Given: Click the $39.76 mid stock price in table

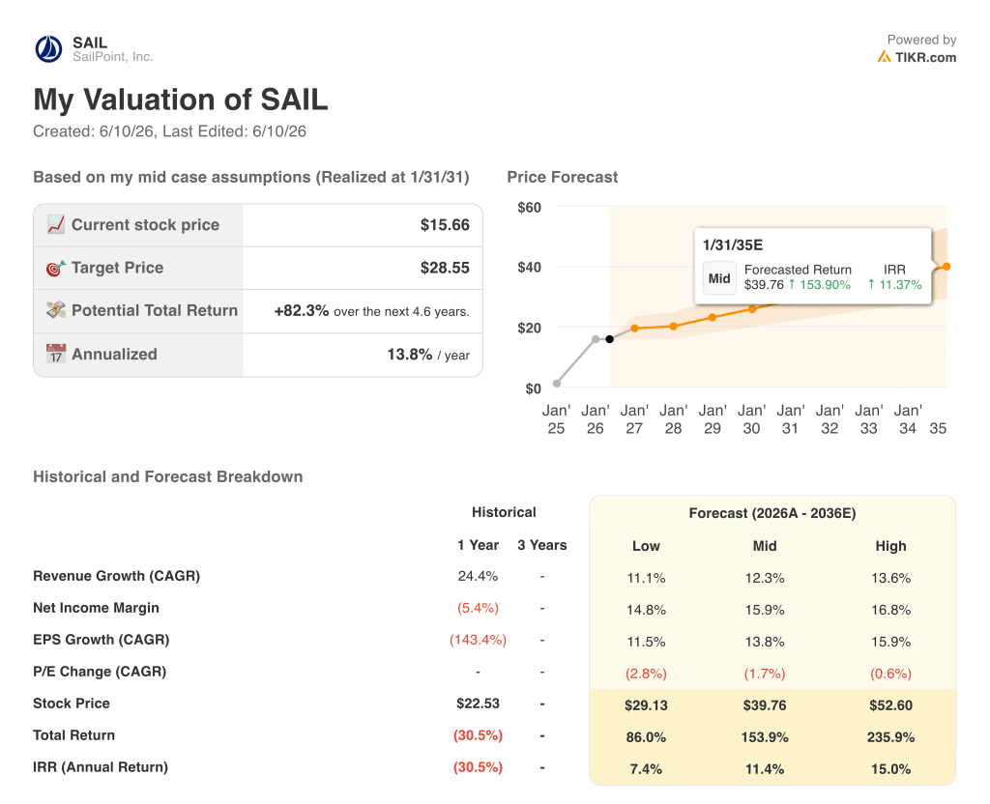Looking at the screenshot, I should [765, 704].
